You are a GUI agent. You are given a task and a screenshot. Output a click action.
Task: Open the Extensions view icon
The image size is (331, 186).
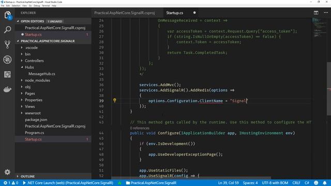click(x=7, y=74)
